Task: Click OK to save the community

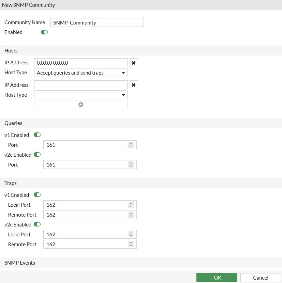Action: click(x=217, y=278)
